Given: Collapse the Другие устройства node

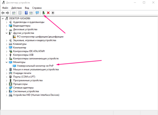Looking at the screenshot, I should tap(7, 33).
